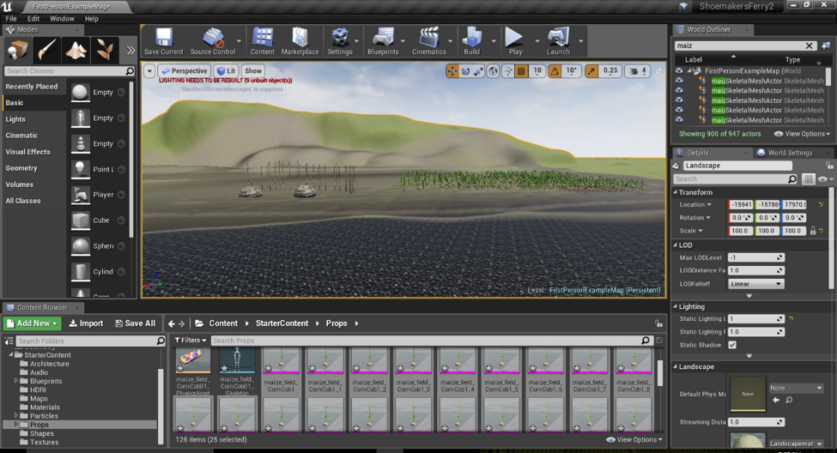Viewport: 837px width, 453px height.
Task: Select translate gizmo tool in viewport
Action: [452, 71]
